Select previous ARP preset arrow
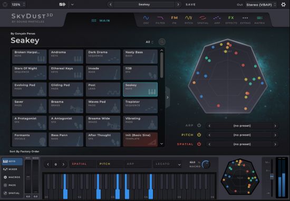The width and height of the screenshot is (290, 201). [209, 126]
